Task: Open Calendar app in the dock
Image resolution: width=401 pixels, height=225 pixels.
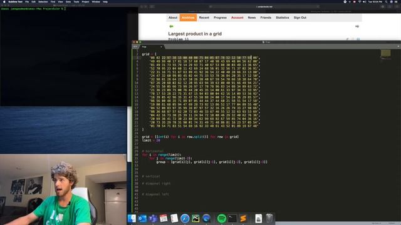Action: [x=164, y=218]
